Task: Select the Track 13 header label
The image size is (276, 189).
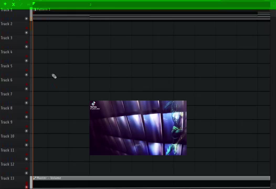Action: coord(7,178)
